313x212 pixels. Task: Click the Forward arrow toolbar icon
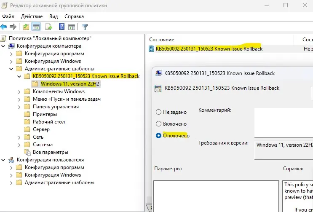click(13, 27)
